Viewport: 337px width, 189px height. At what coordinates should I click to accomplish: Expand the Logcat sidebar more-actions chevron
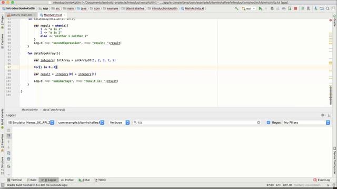click(8, 174)
